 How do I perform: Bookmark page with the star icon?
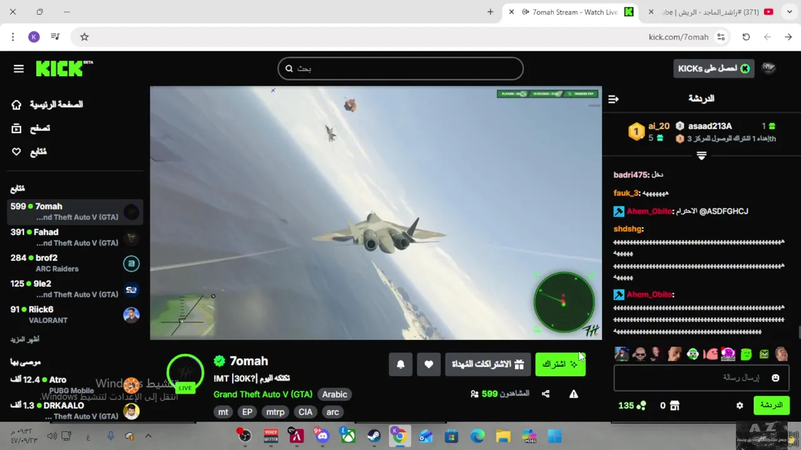click(x=84, y=37)
